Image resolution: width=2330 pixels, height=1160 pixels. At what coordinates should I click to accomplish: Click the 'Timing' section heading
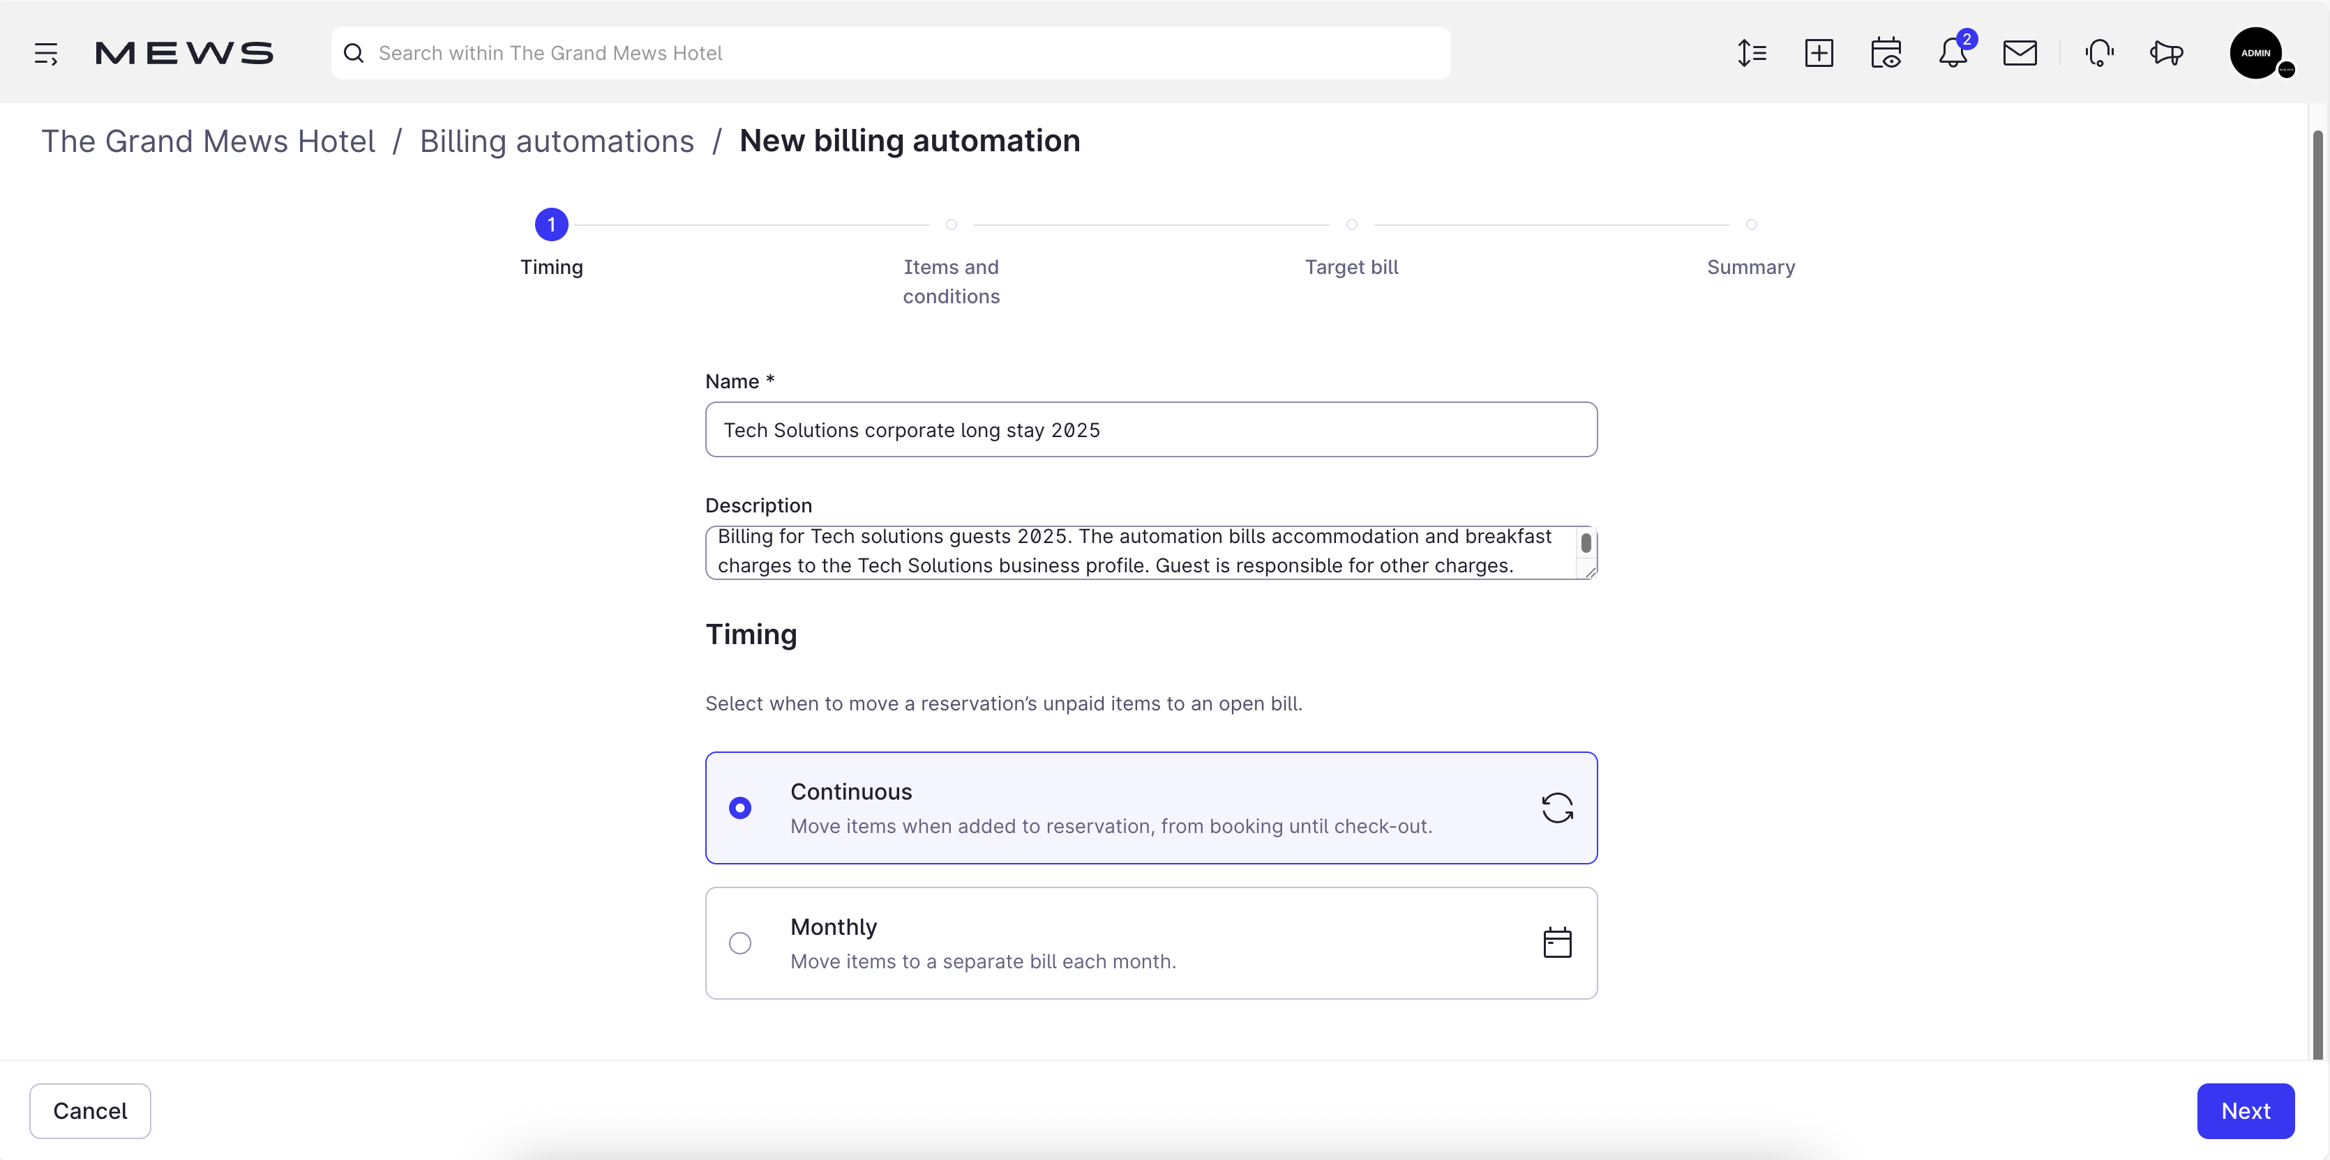(751, 634)
